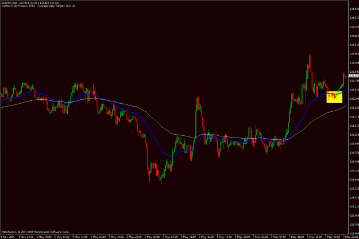Click the 4 May 2009 time axis label
Screen dimensions: 359x239
pyautogui.click(x=7, y=237)
